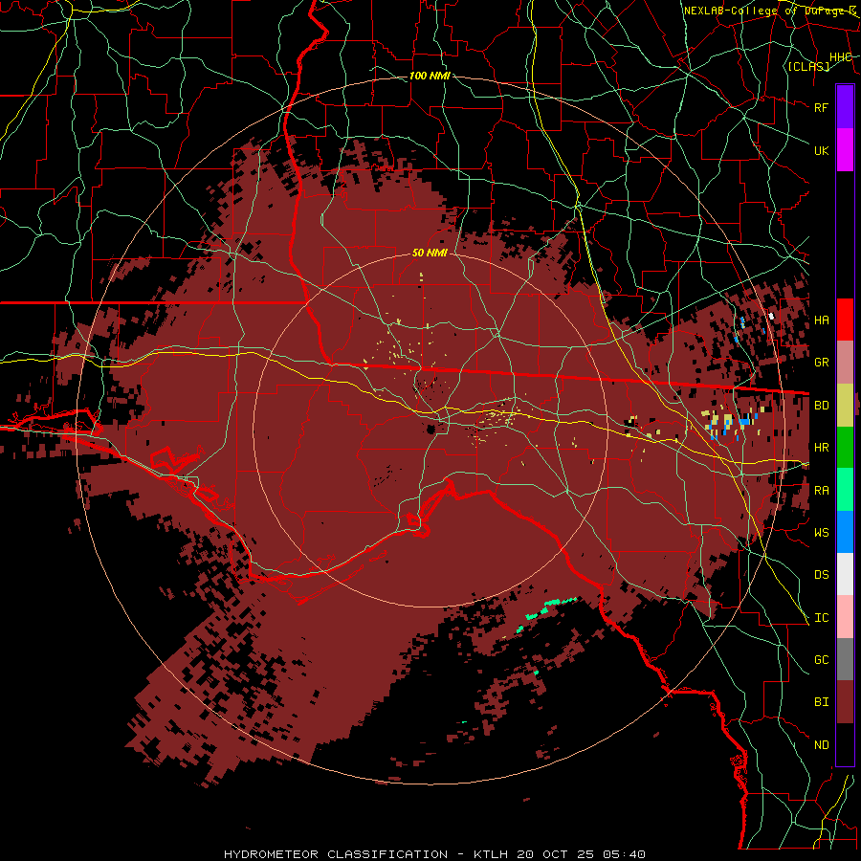Viewport: 861px width, 861px height.
Task: Click the GC legend label
Action: click(821, 660)
